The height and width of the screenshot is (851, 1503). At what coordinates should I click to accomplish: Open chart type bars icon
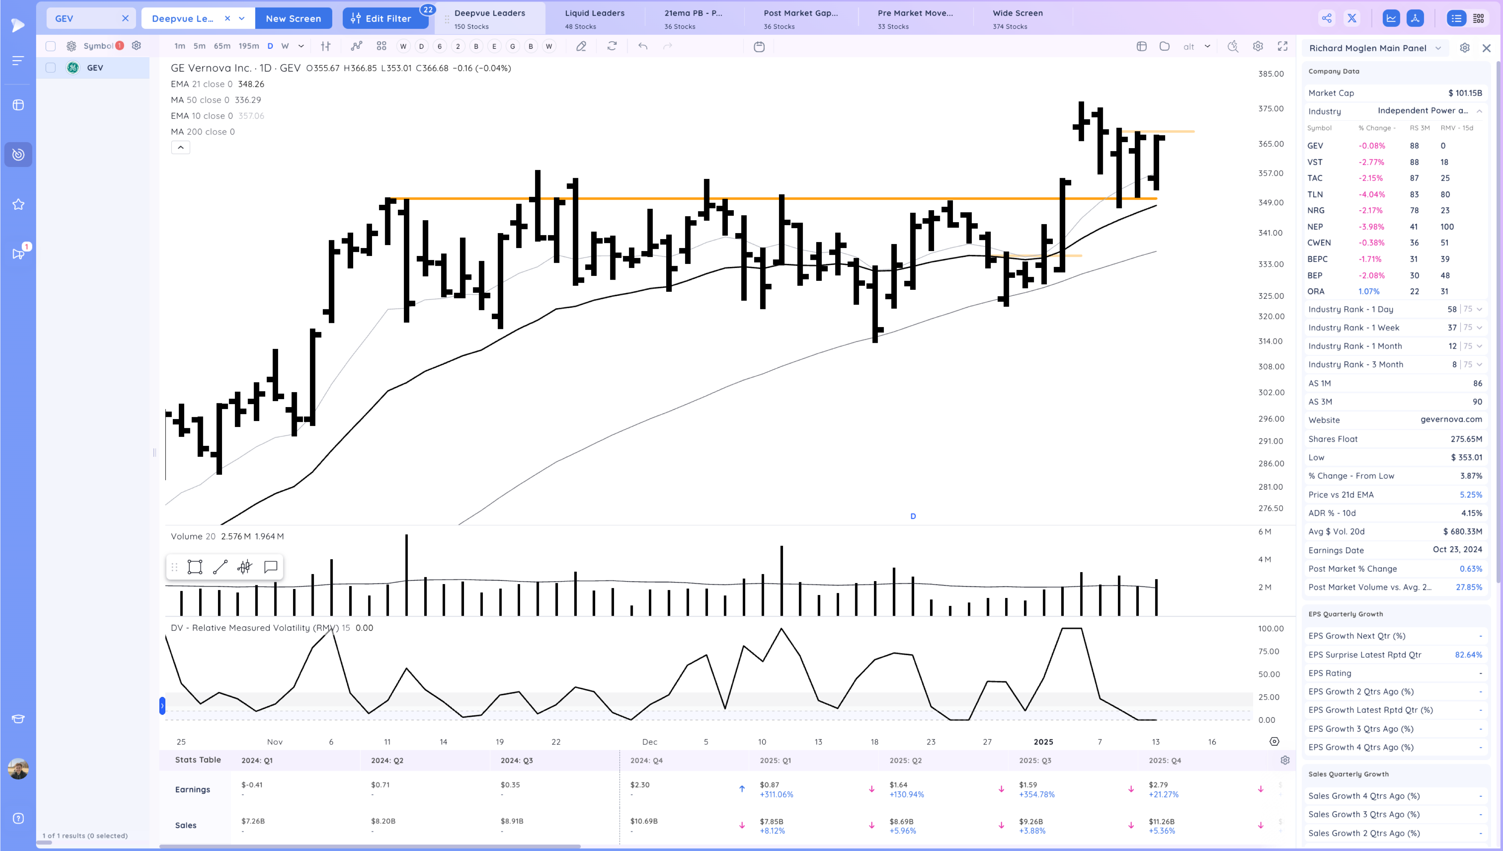pos(326,46)
